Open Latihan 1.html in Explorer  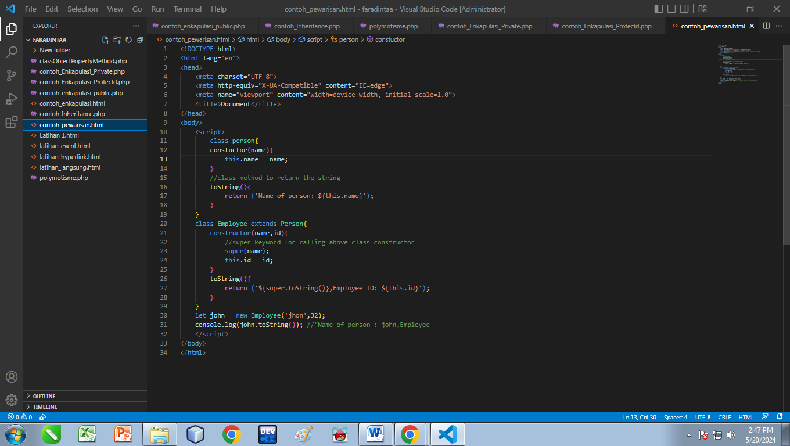85,135
